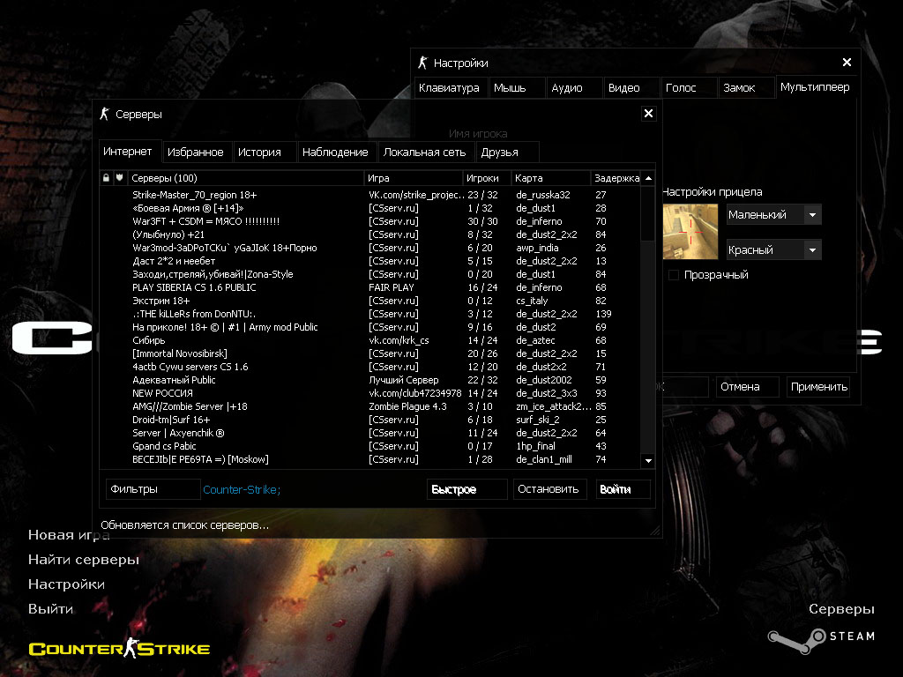
Task: Select the 4actb Cywu servers CS 1.6 row
Action: click(x=369, y=368)
